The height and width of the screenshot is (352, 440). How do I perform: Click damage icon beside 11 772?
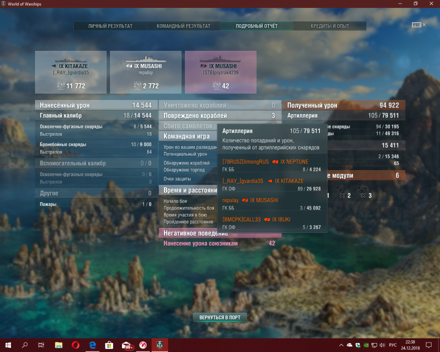[x=61, y=85]
